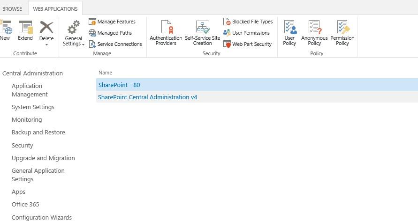Open the Office 365 link

[25, 204]
